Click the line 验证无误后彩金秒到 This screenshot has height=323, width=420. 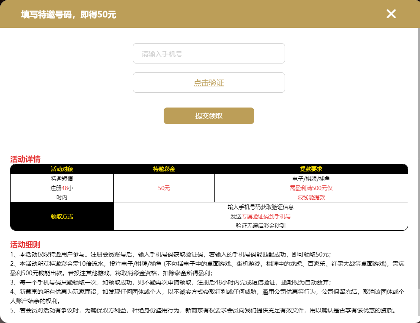(x=261, y=226)
